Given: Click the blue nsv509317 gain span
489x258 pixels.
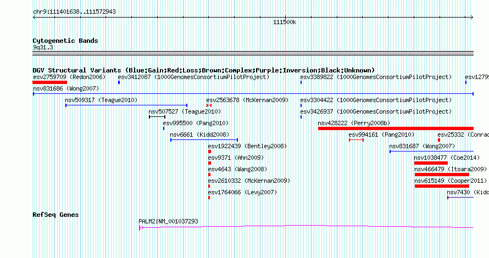Looking at the screenshot, I should [x=126, y=105].
